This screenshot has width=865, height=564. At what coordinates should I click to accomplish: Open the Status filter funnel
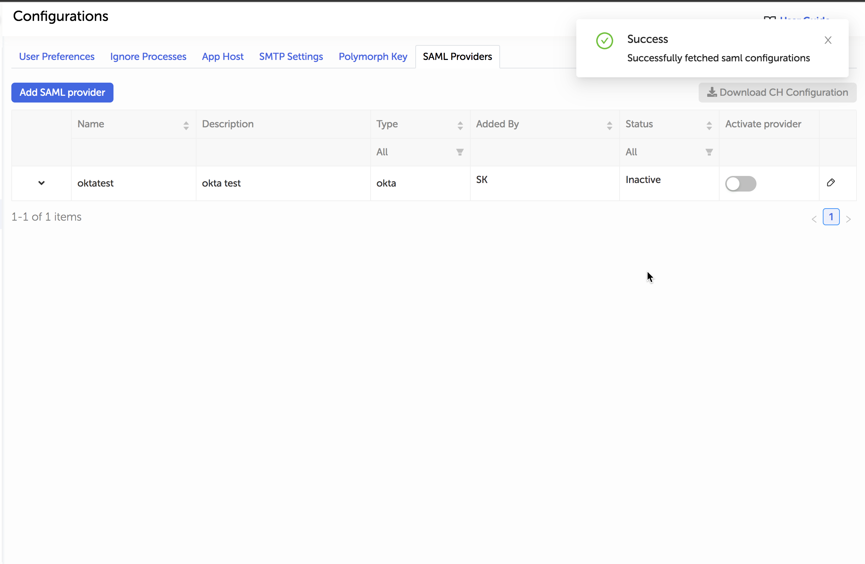click(709, 152)
